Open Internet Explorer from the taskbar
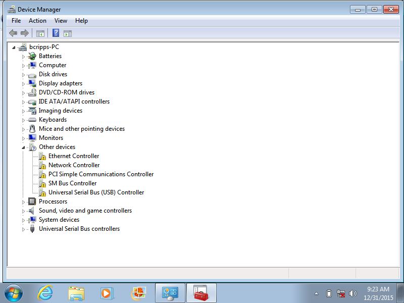The height and width of the screenshot is (303, 404). click(45, 293)
